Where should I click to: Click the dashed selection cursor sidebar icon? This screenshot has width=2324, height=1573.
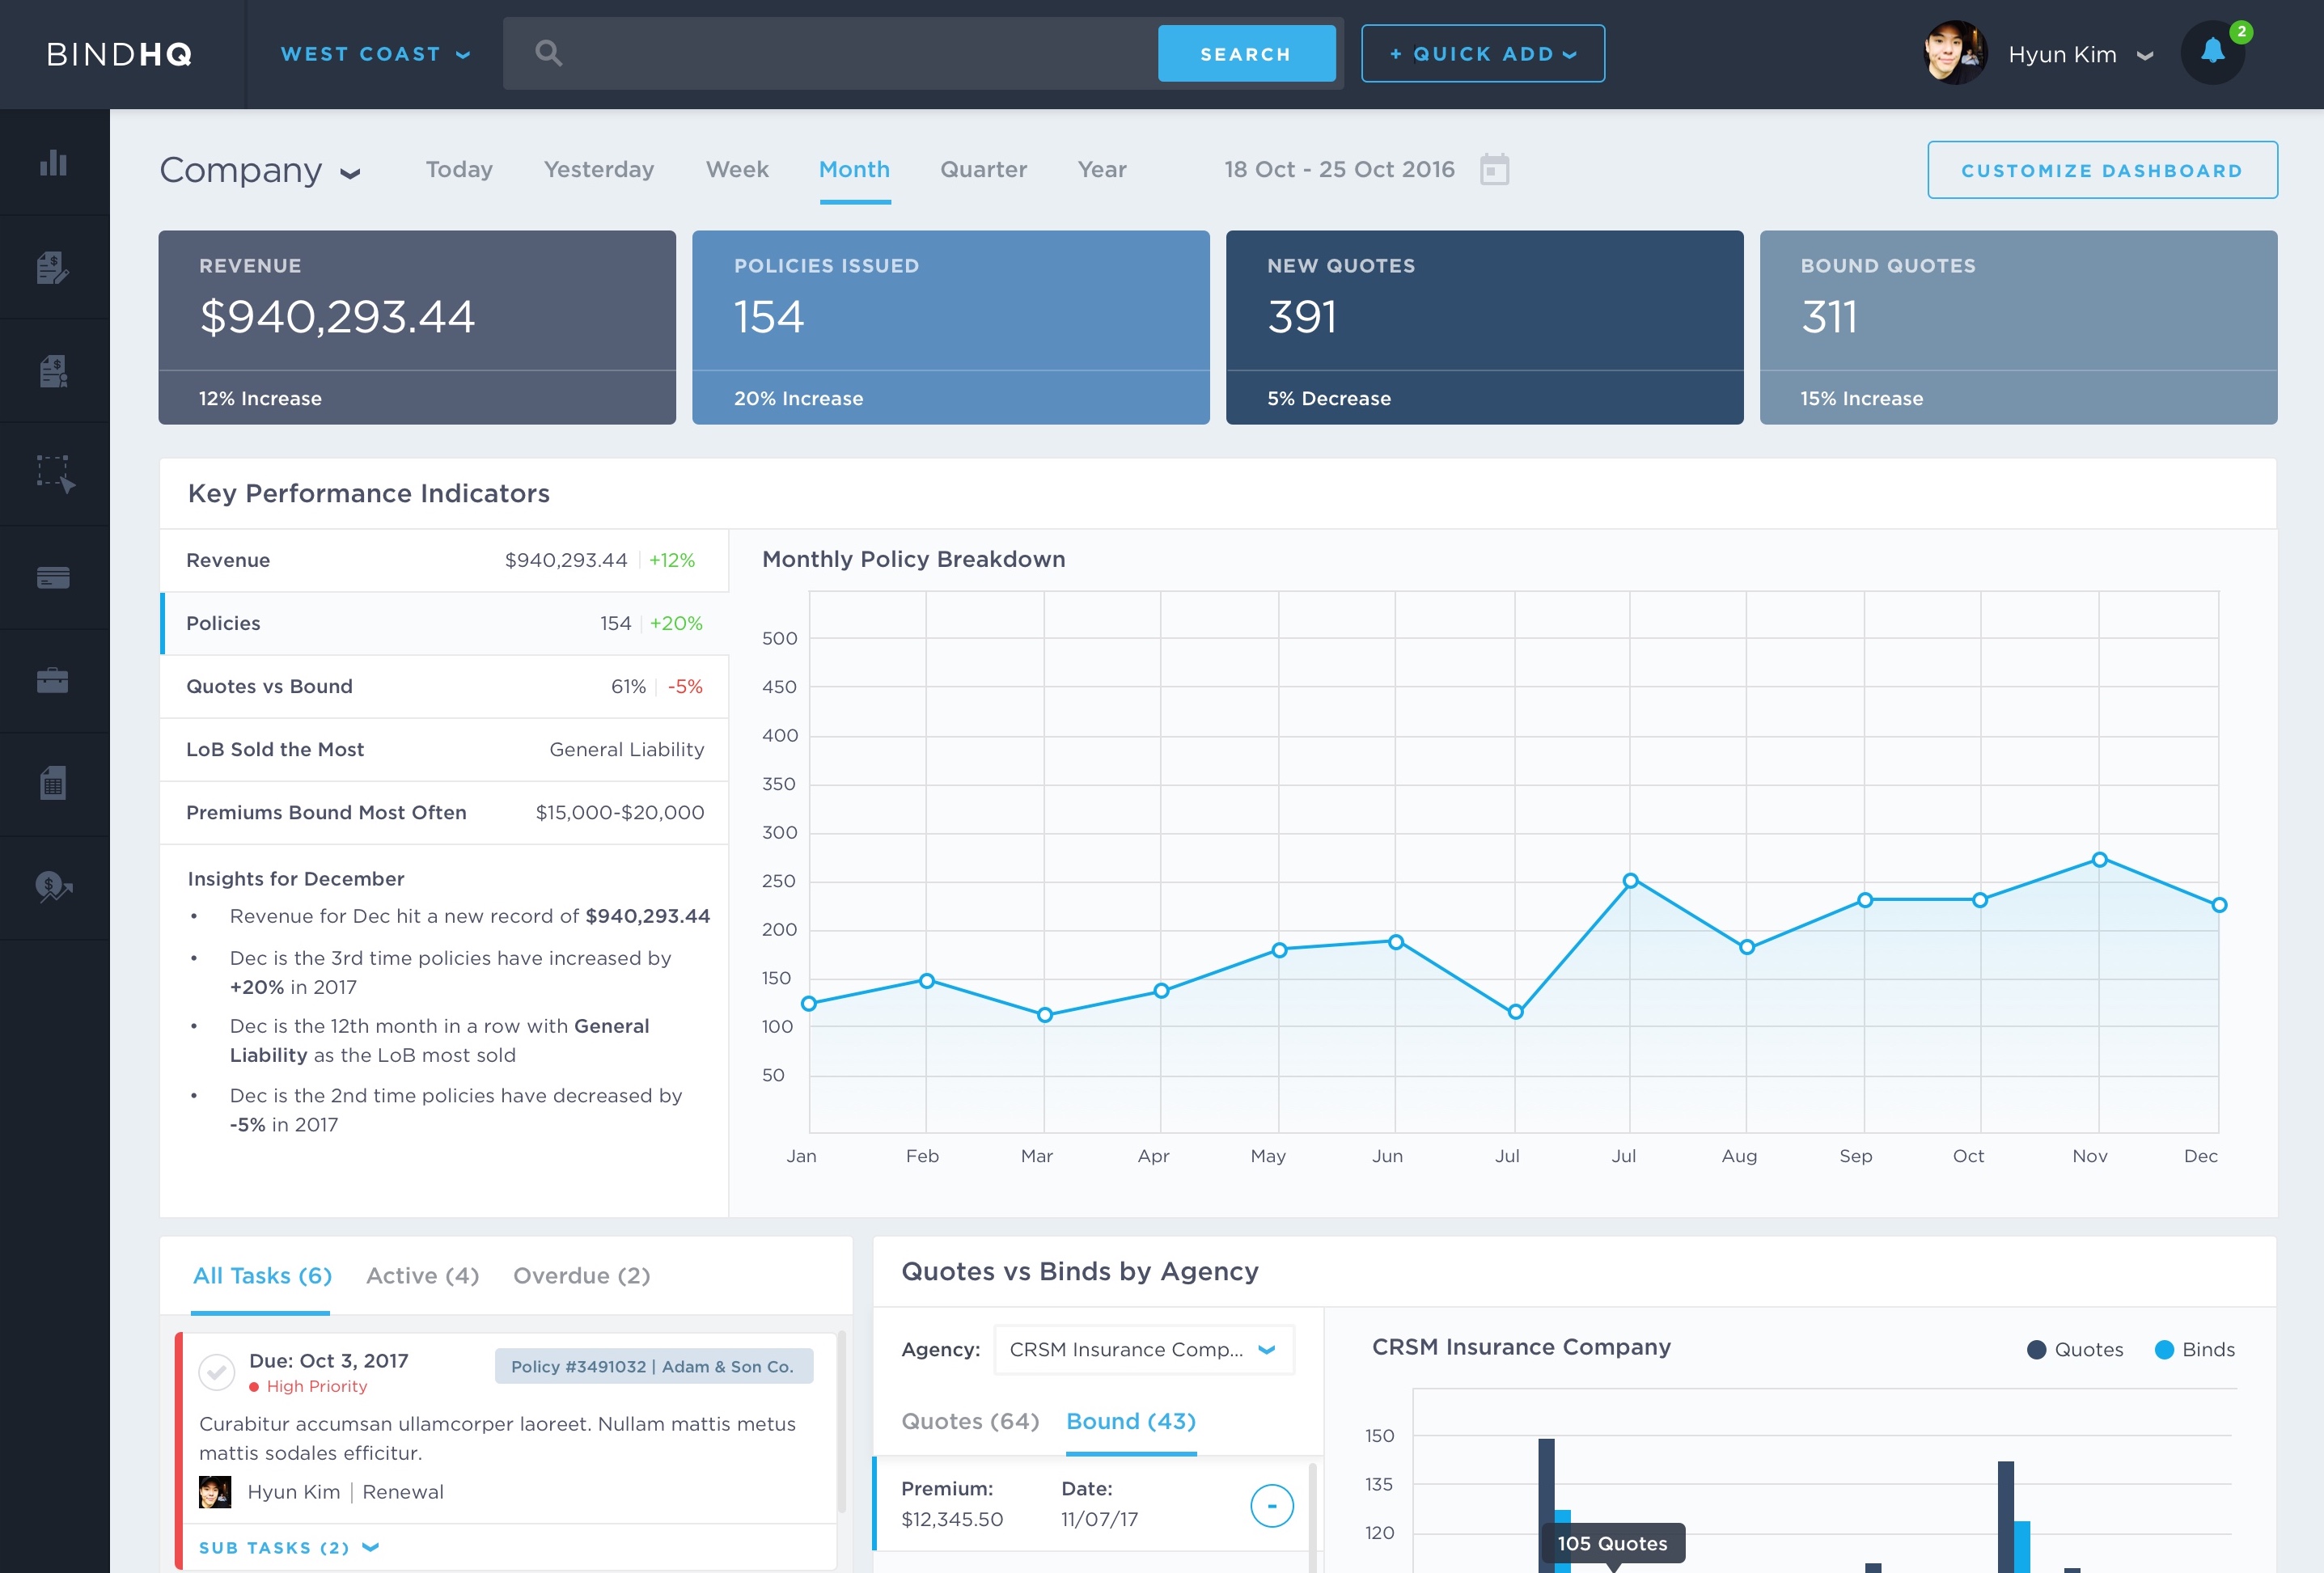click(55, 474)
